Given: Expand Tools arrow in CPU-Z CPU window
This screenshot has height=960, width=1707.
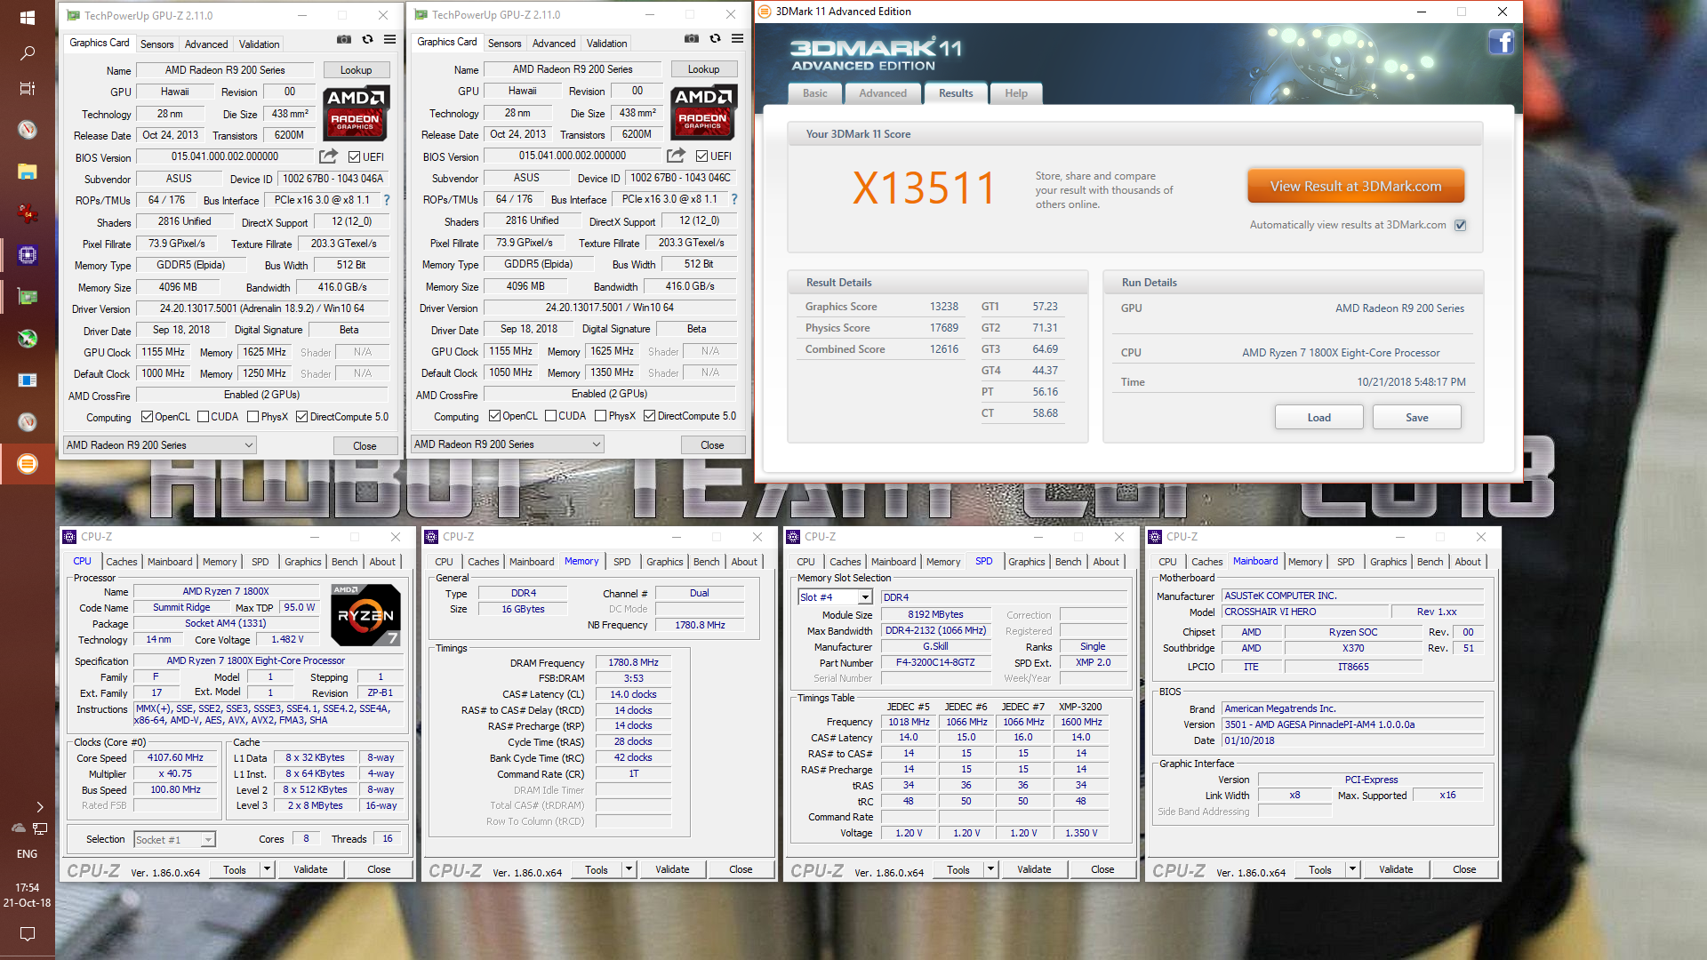Looking at the screenshot, I should click(x=266, y=870).
